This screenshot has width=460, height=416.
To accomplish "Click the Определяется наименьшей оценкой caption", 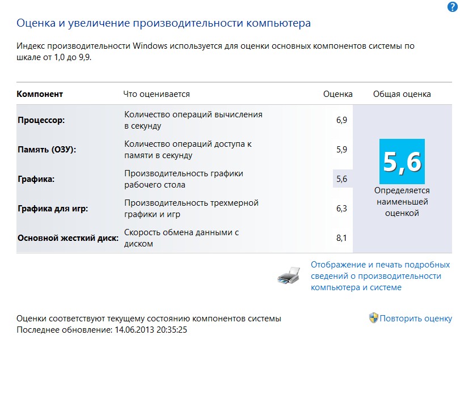I will point(402,202).
